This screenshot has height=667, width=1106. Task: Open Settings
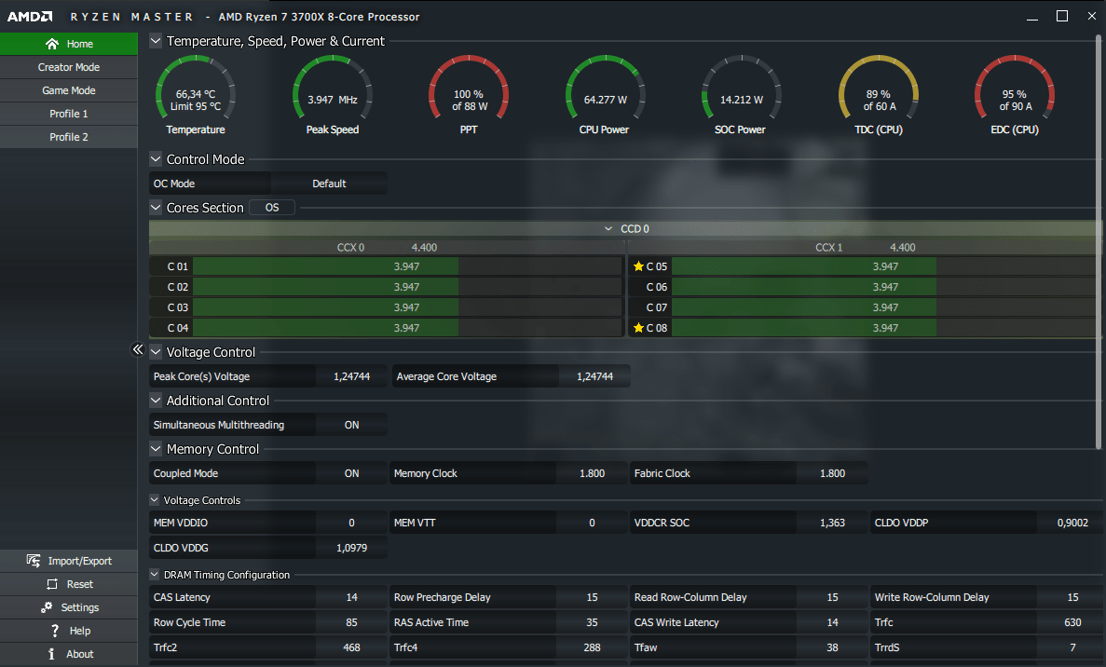pos(68,607)
